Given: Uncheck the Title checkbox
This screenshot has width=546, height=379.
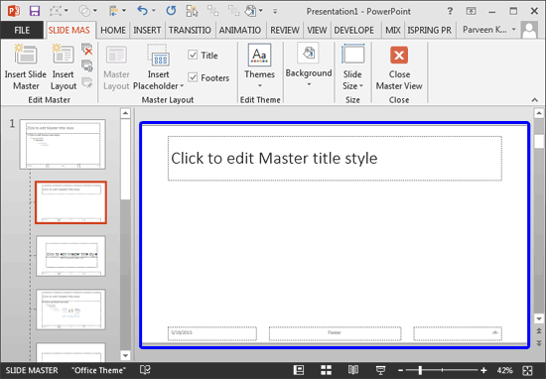Looking at the screenshot, I should click(193, 55).
